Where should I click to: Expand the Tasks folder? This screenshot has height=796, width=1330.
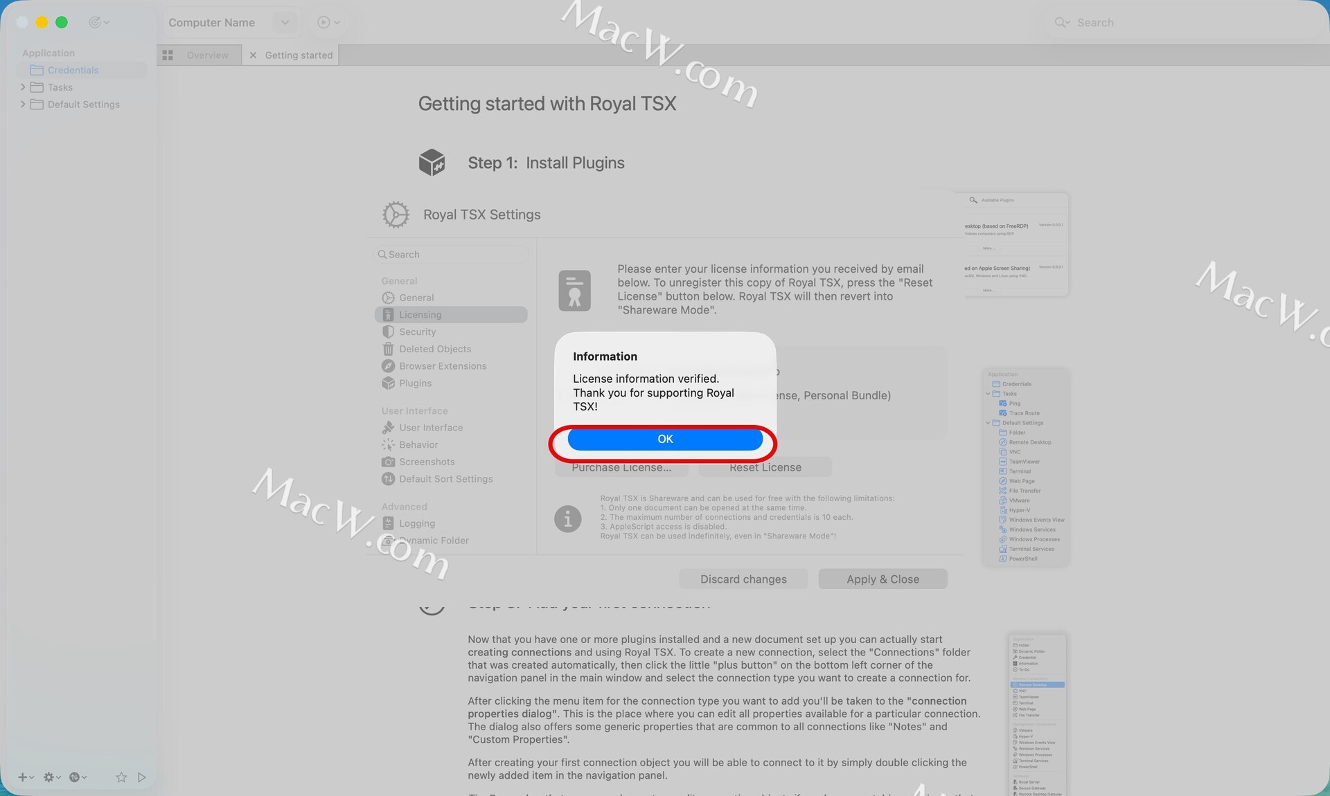pos(23,87)
